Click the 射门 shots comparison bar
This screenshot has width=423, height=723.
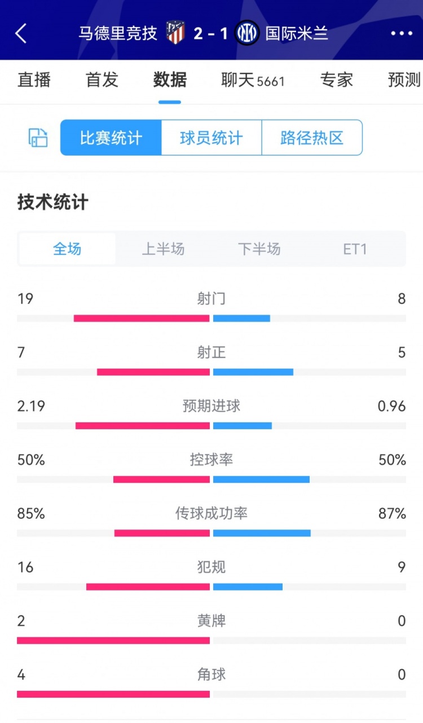click(x=211, y=318)
